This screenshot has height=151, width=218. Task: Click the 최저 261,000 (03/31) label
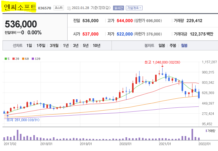coord(23,120)
